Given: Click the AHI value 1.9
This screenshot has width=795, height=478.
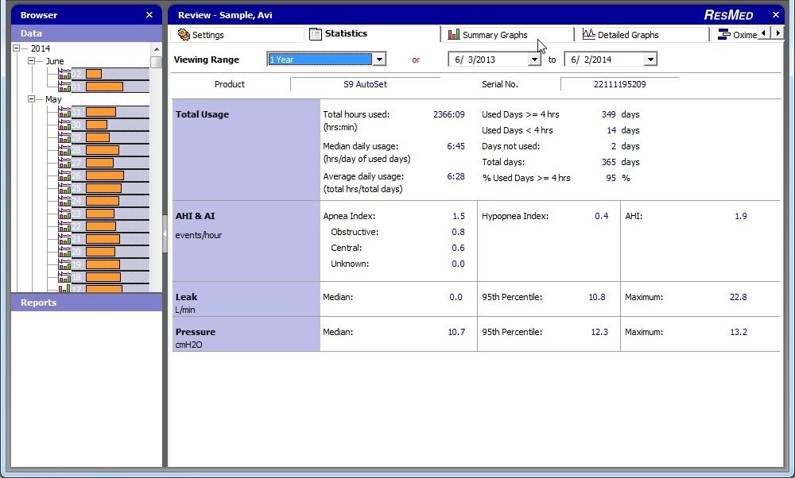Looking at the screenshot, I should (741, 216).
